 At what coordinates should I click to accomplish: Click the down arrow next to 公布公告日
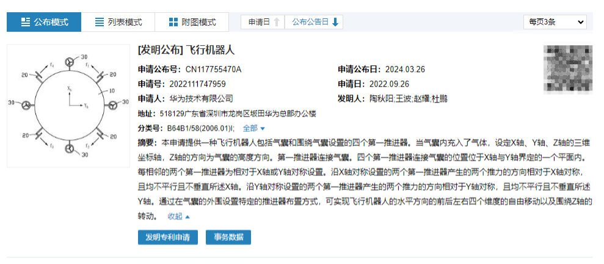(335, 22)
